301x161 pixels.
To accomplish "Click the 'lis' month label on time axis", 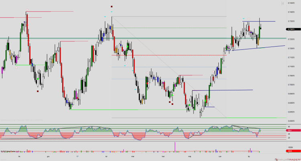I will [x=19, y=157].
